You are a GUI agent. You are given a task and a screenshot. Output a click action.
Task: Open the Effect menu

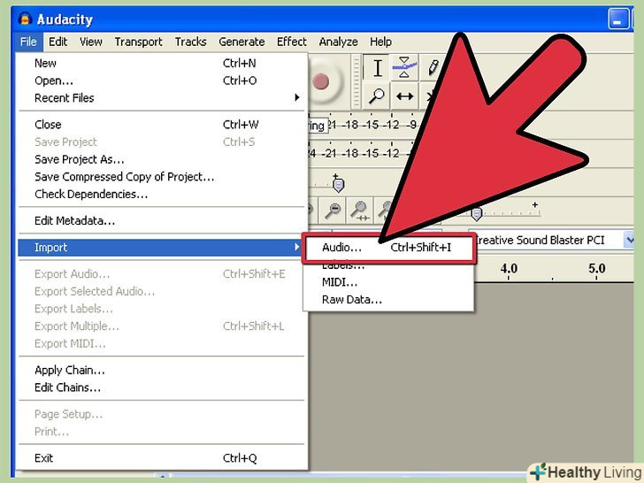[292, 42]
